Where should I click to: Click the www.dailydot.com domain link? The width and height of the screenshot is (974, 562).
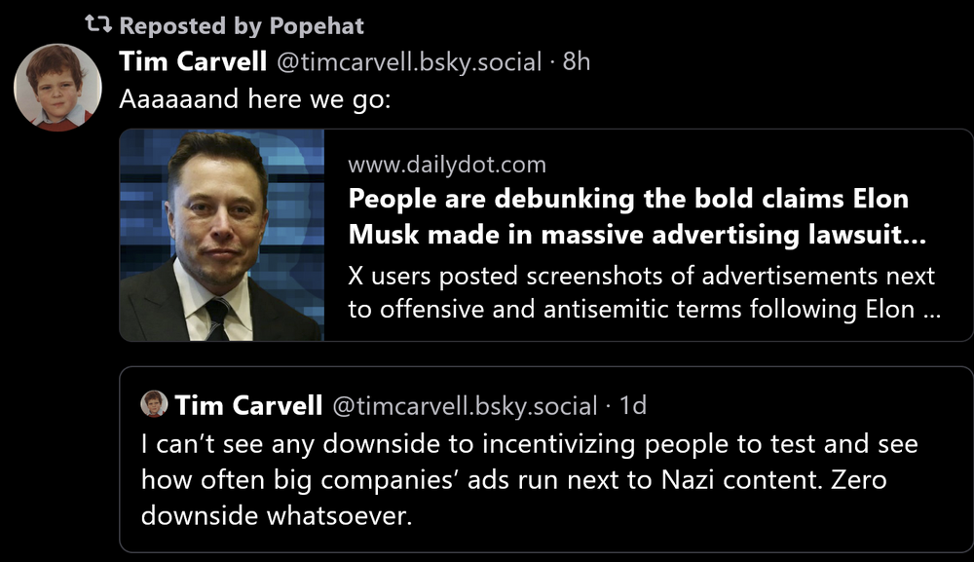pos(446,165)
